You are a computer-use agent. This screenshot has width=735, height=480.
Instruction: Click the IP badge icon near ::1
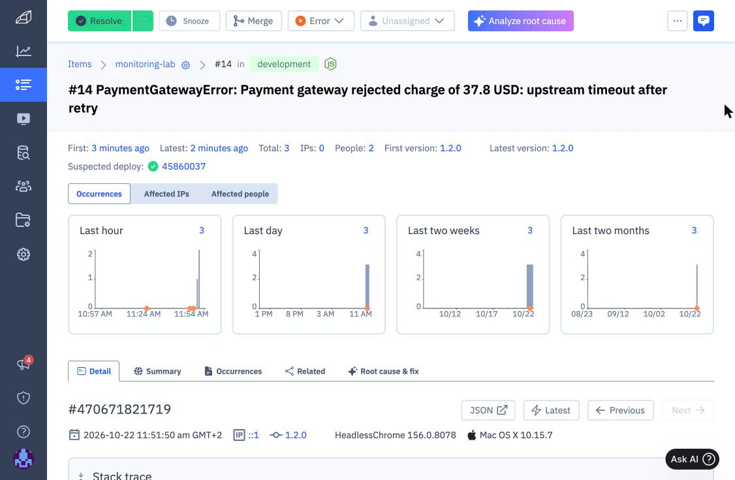coord(239,435)
